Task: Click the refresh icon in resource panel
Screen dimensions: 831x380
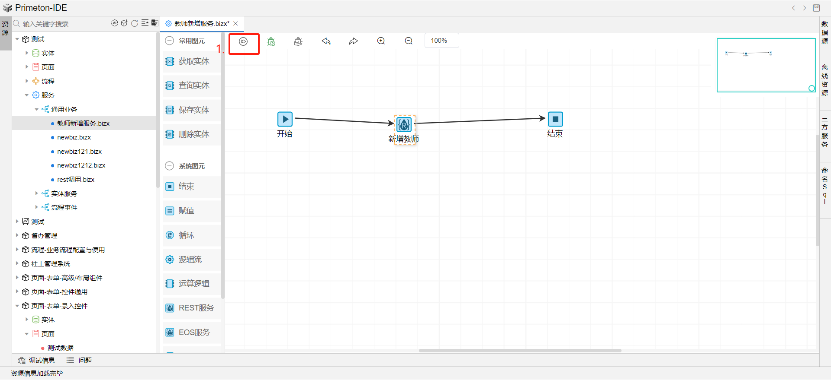Action: click(135, 23)
